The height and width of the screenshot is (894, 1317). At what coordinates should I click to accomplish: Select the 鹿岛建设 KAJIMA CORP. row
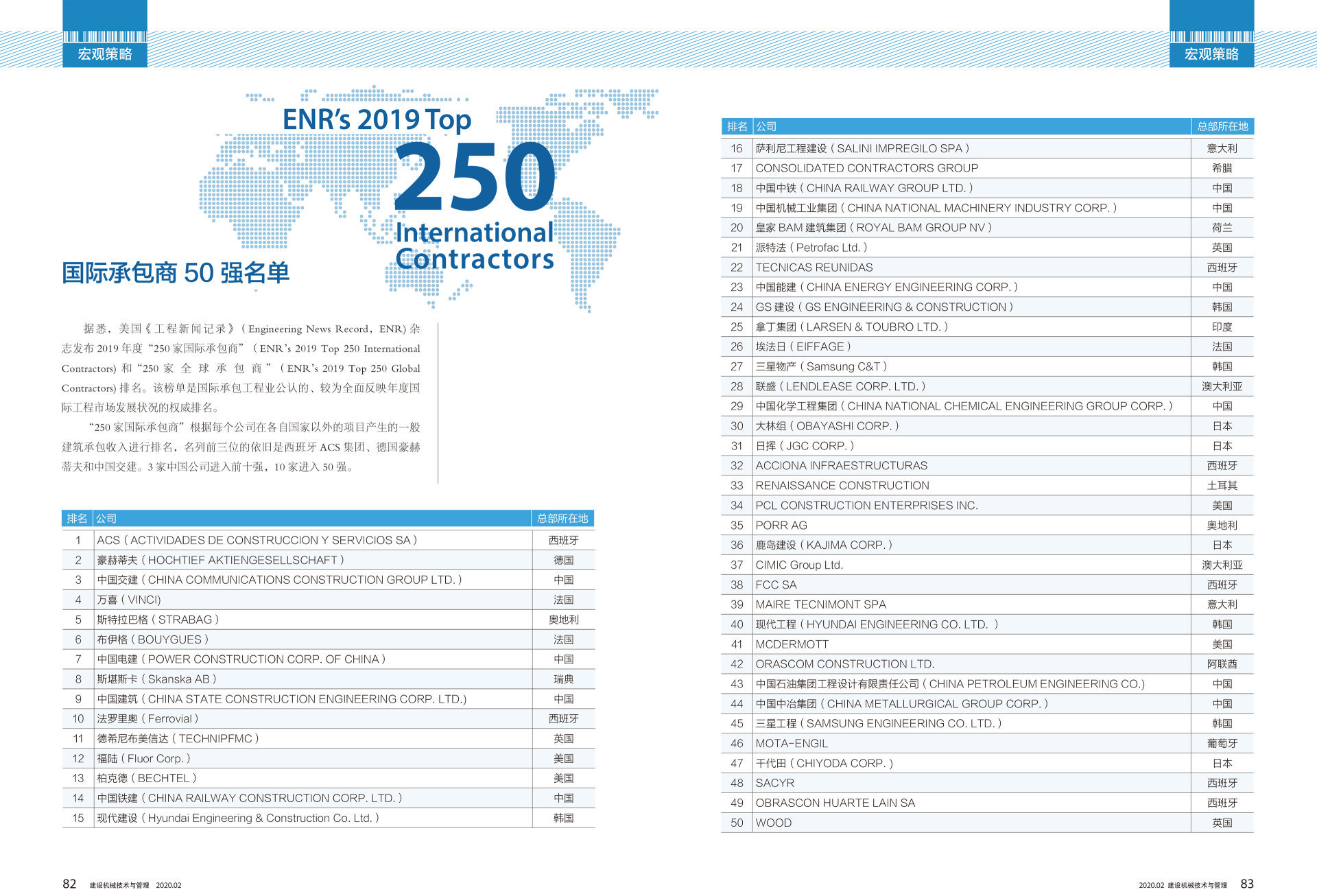[x=987, y=545]
